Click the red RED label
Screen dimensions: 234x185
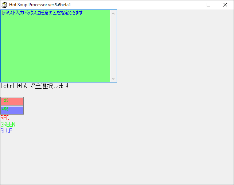pyautogui.click(x=5, y=118)
